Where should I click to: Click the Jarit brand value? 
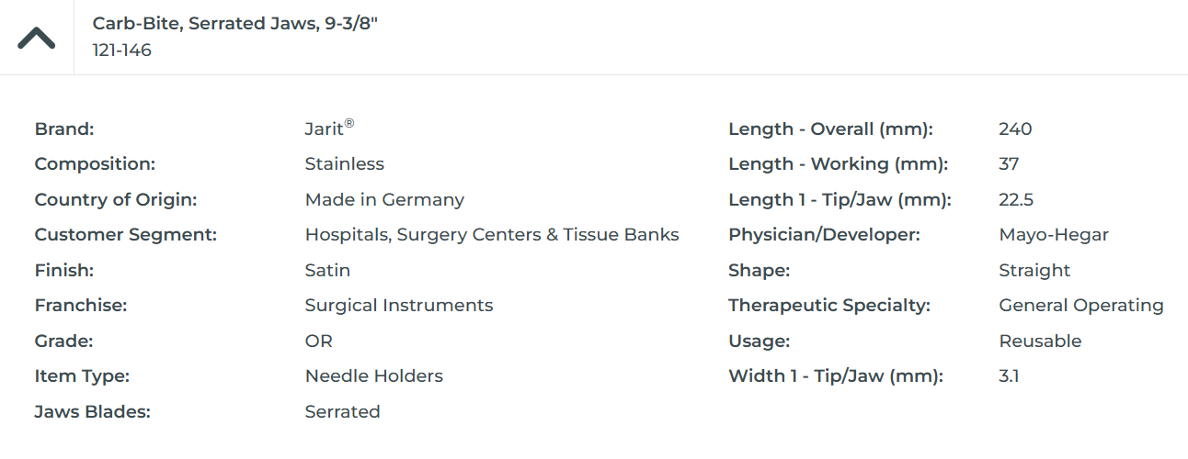click(x=328, y=129)
